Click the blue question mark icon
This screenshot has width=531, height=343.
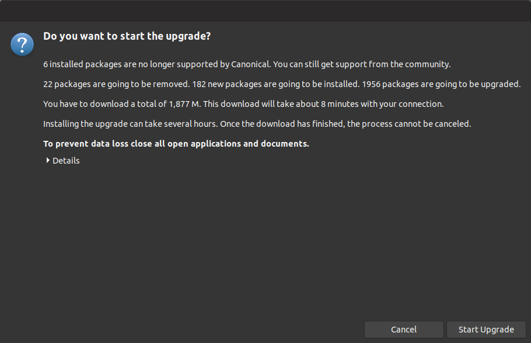[x=22, y=44]
